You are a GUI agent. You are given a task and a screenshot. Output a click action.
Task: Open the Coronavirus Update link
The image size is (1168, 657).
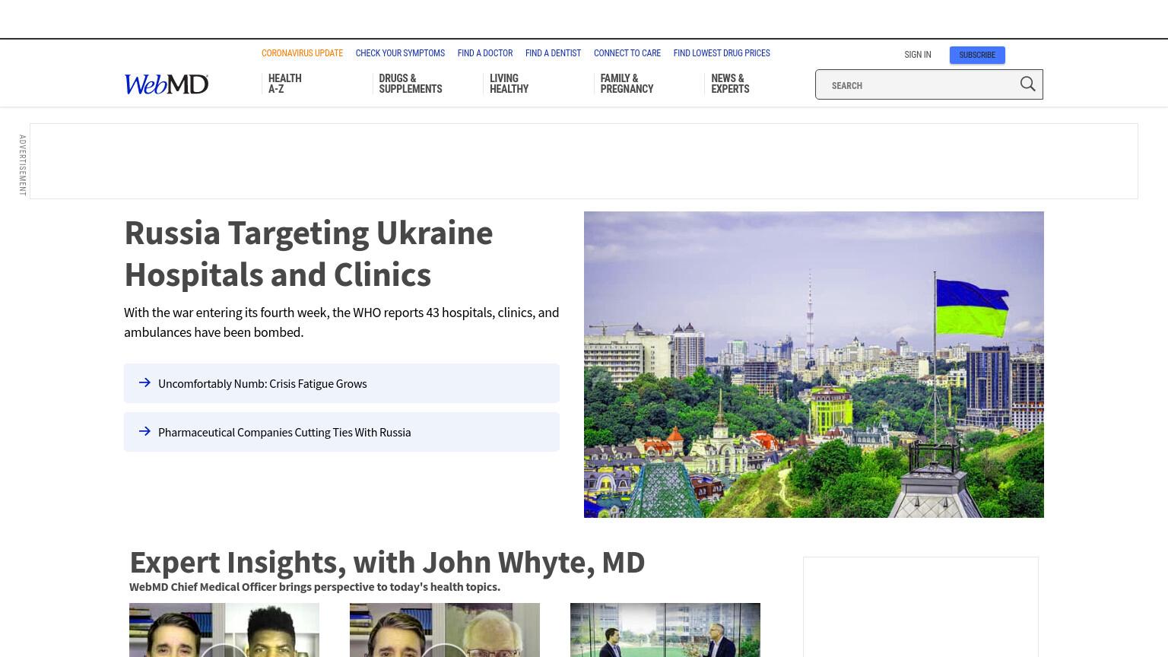click(302, 53)
